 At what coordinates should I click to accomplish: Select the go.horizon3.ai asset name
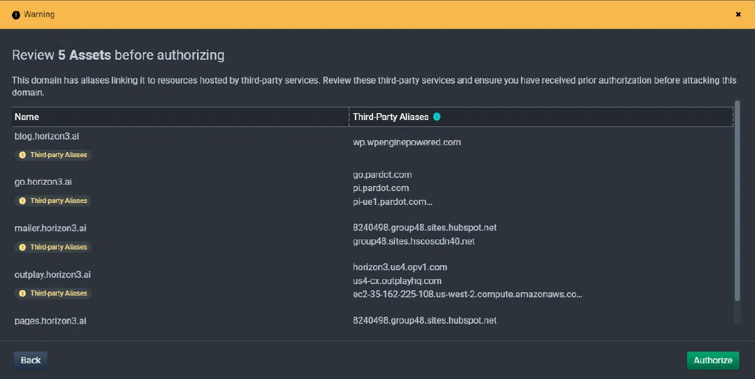(43, 182)
